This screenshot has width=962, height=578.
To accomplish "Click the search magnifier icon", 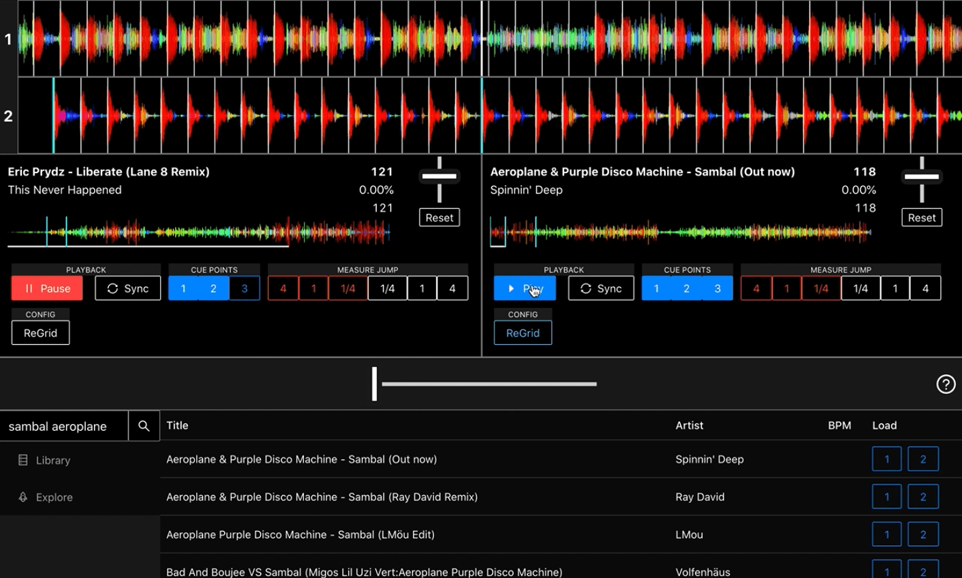I will pyautogui.click(x=143, y=425).
